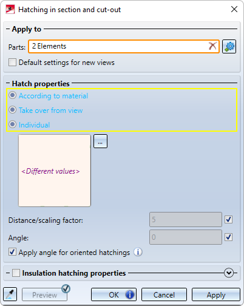244x306 pixels.
Task: Open part selection settings gear icon
Action: pyautogui.click(x=229, y=47)
